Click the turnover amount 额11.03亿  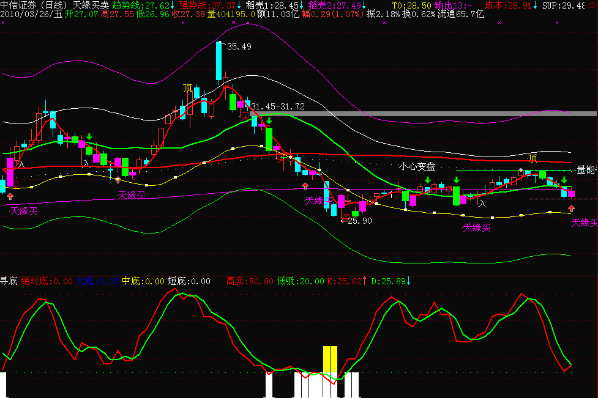tap(278, 15)
